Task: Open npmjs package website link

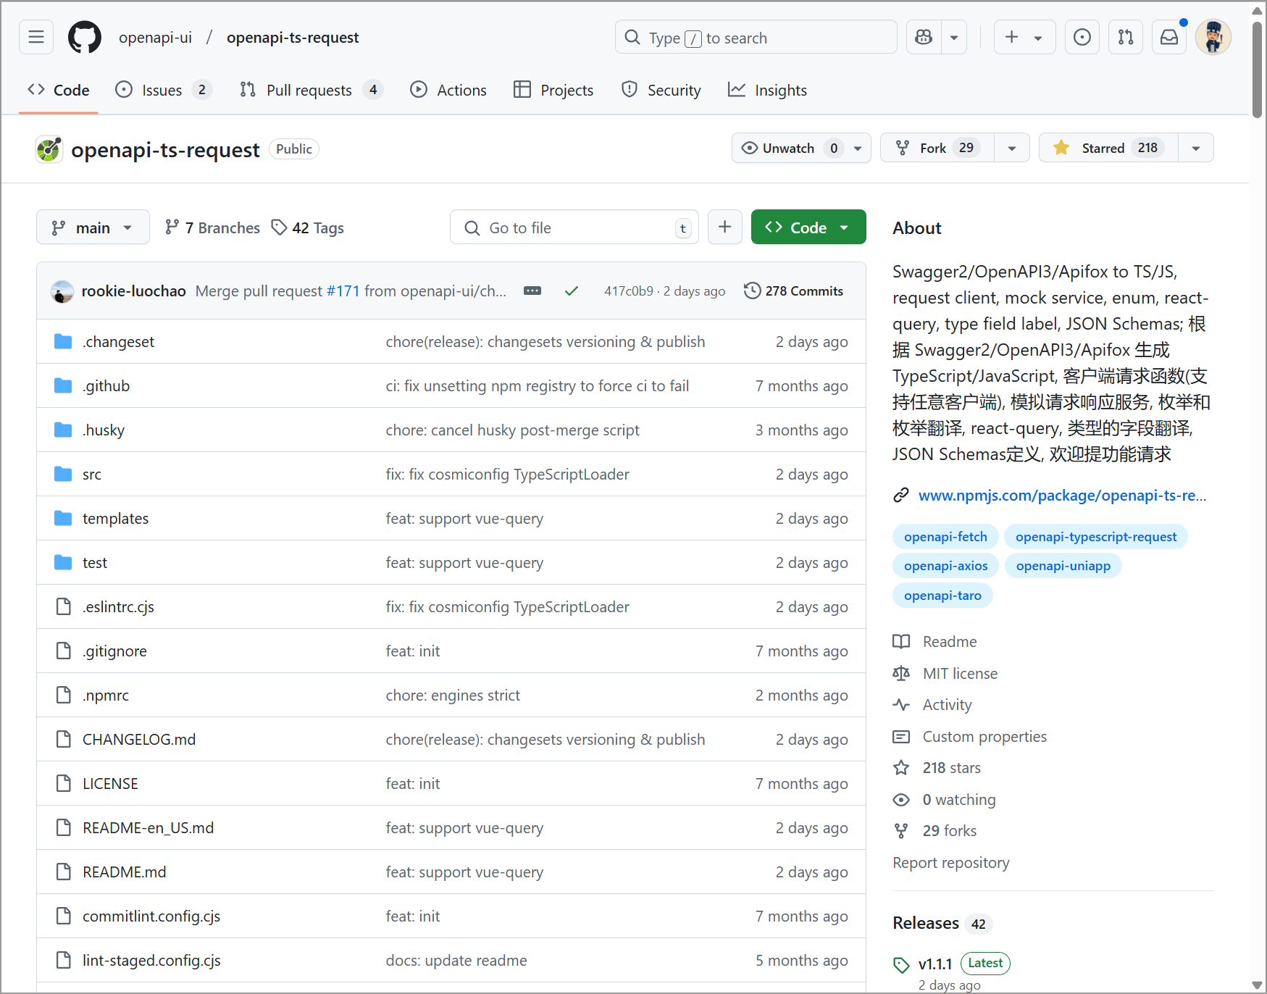Action: coord(1062,496)
